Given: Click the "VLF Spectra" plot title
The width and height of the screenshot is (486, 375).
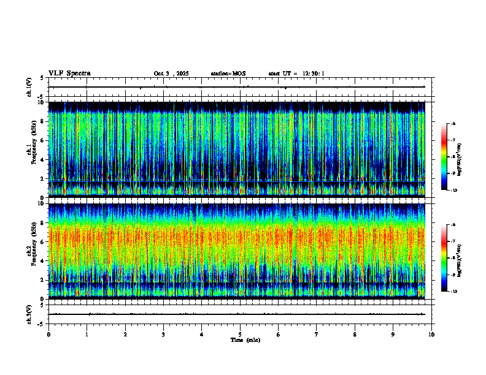Looking at the screenshot, I should pos(69,74).
